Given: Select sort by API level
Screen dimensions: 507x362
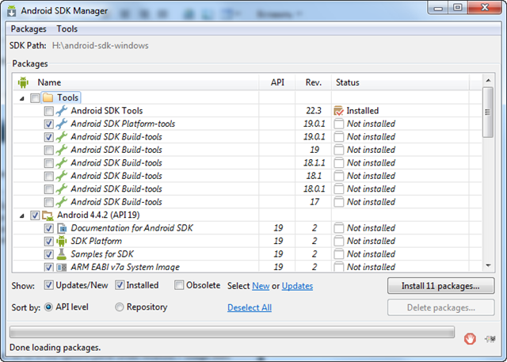Looking at the screenshot, I should [x=48, y=307].
